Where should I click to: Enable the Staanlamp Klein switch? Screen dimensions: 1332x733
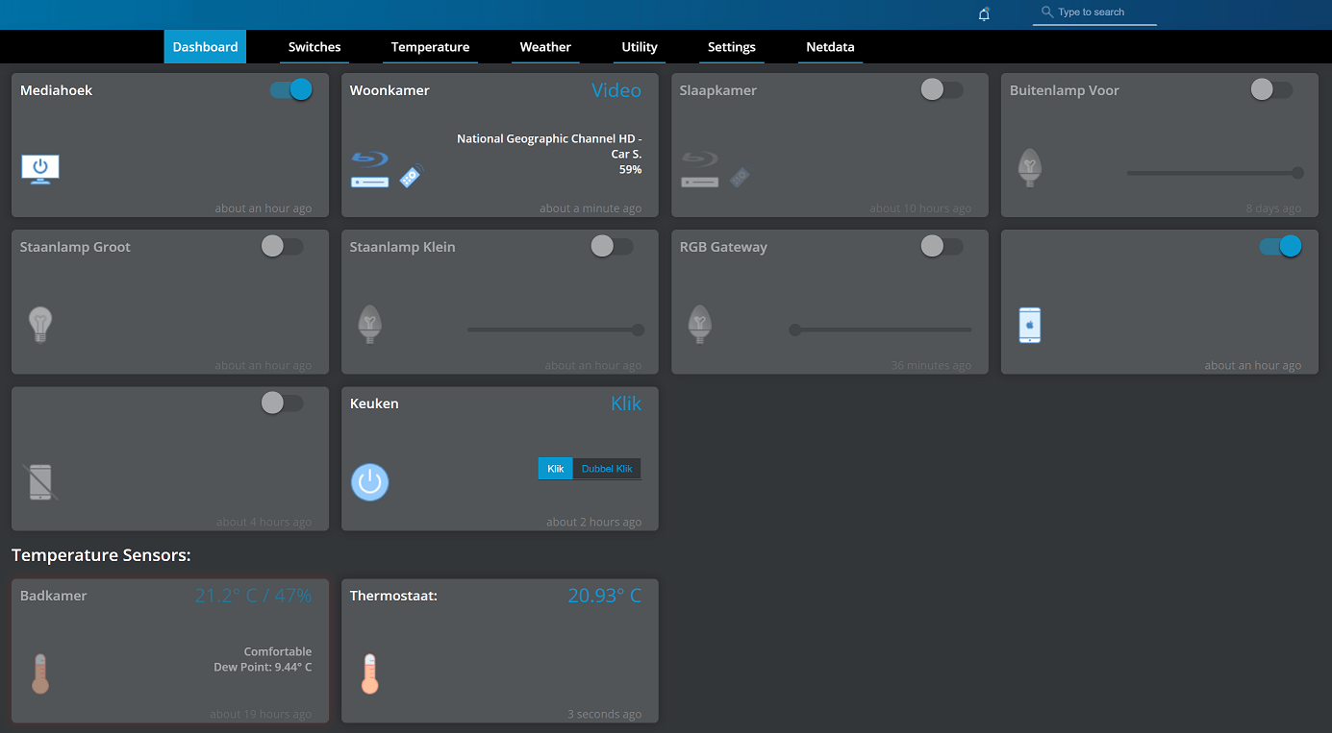[612, 246]
